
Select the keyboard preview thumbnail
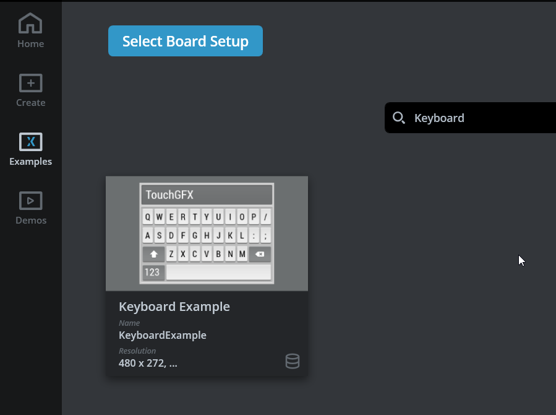tap(207, 233)
